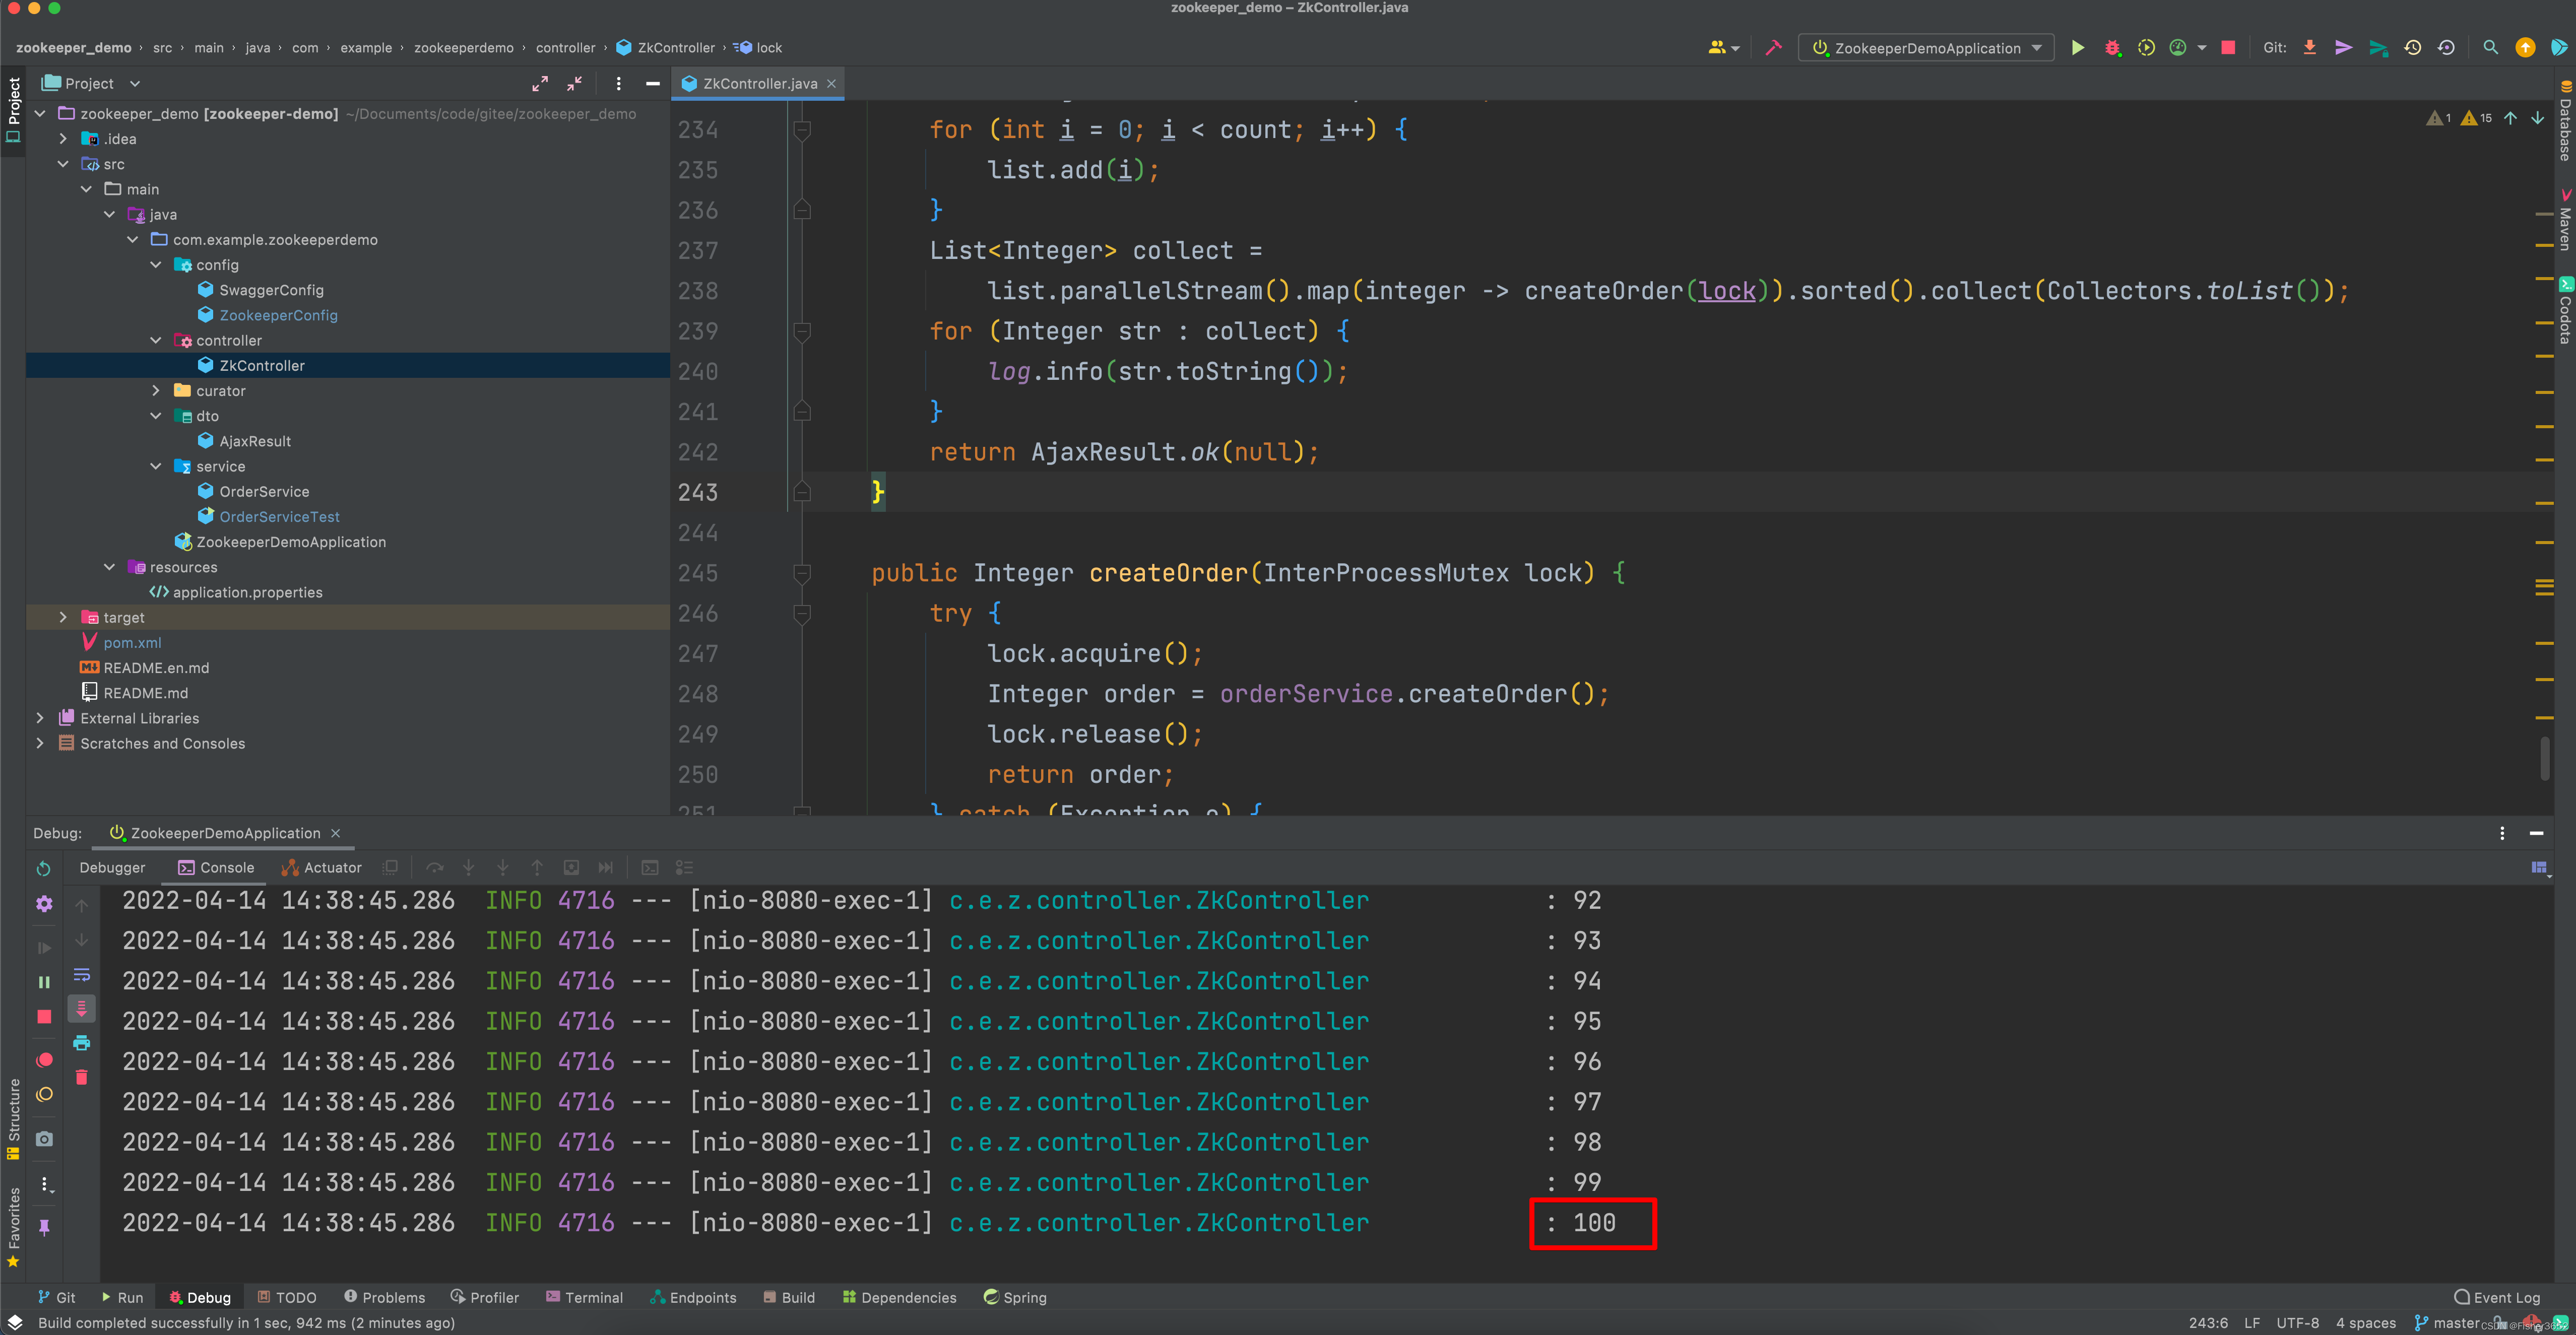Viewport: 2576px width, 1335px height.
Task: Start debugging with the red bug icon
Action: tap(2112, 48)
